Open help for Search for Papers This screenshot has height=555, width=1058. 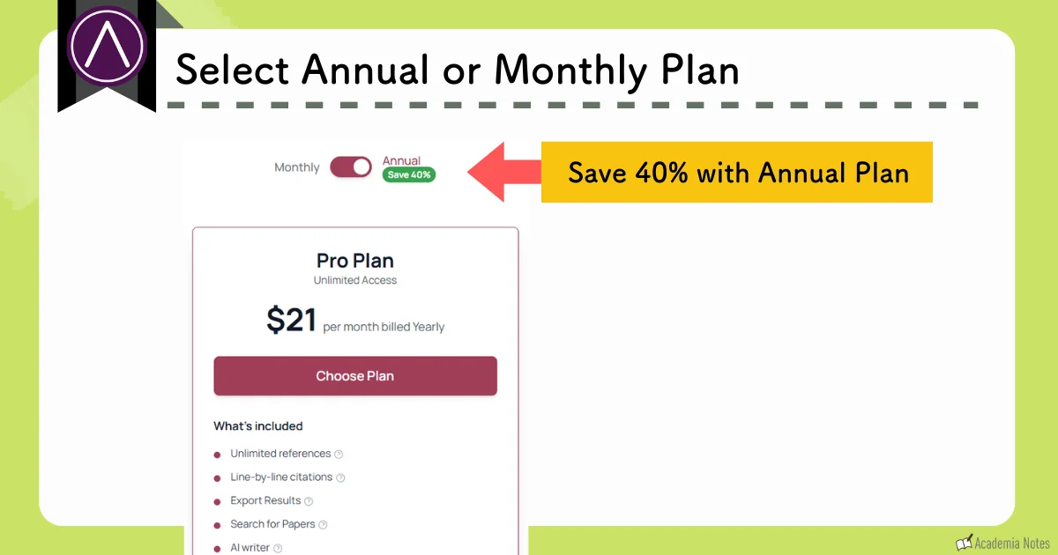point(321,524)
